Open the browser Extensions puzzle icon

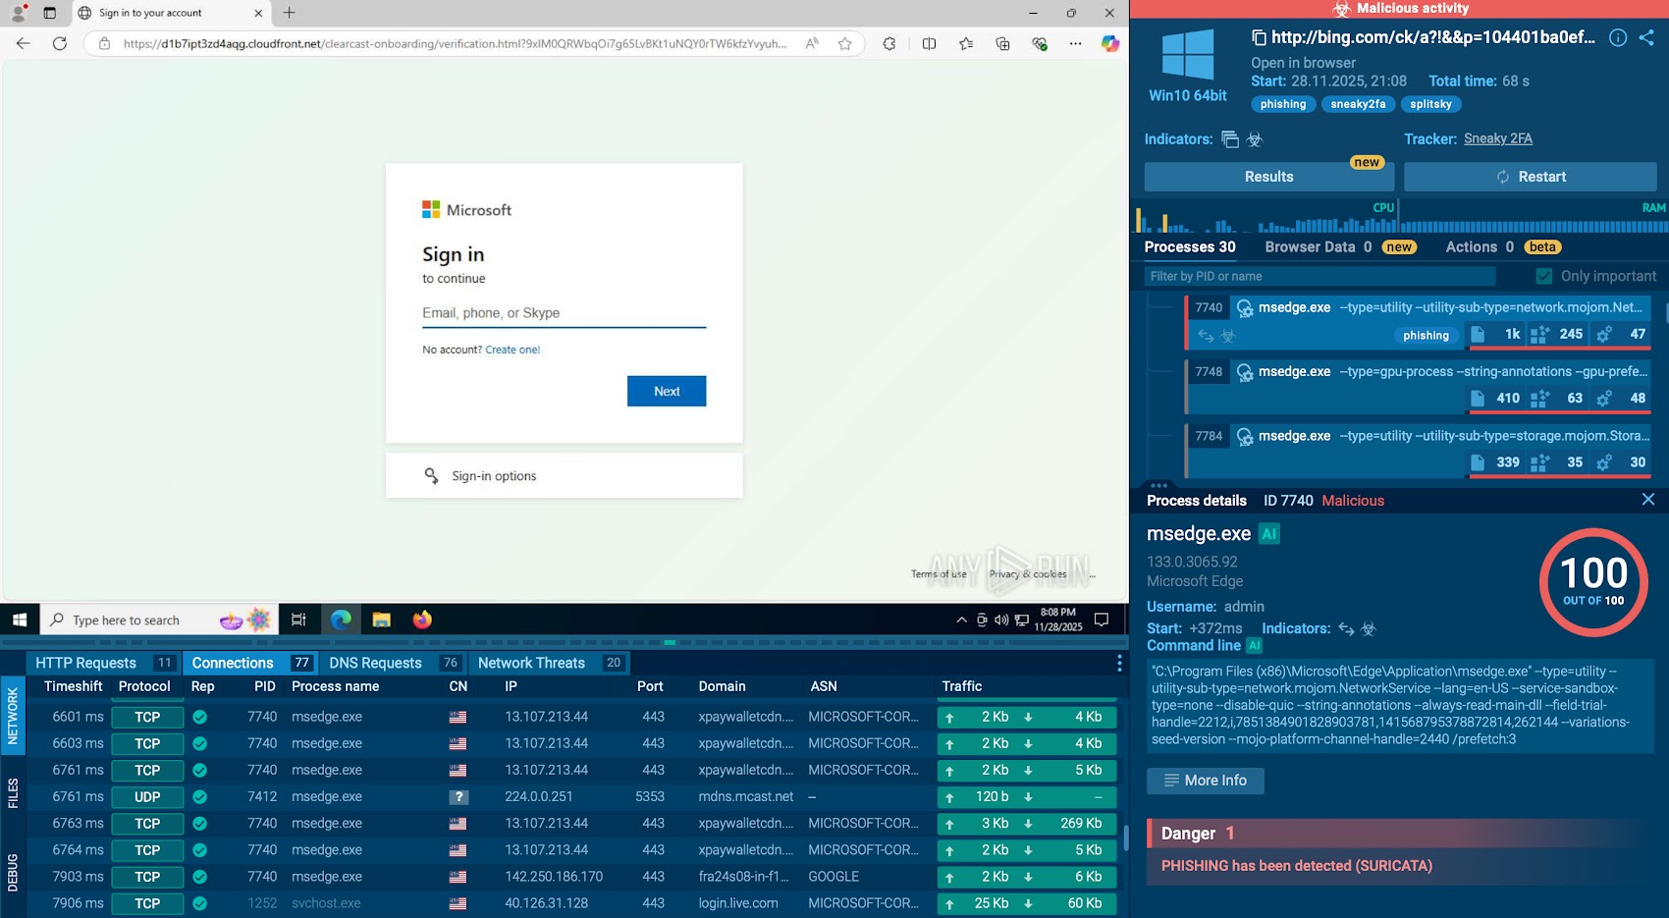coord(889,43)
